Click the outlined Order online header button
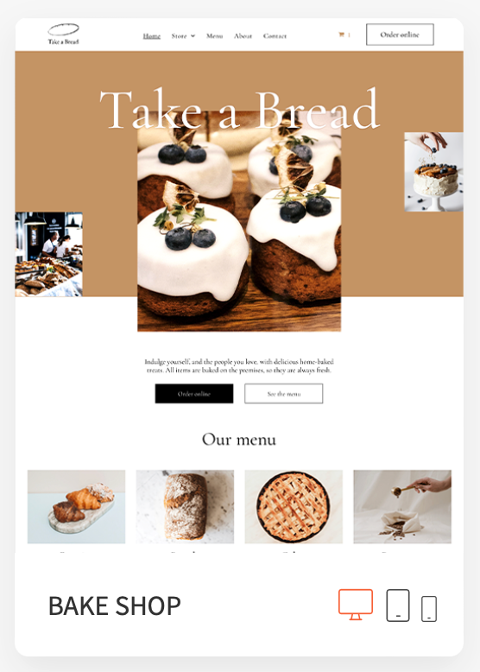Image resolution: width=480 pixels, height=672 pixels. click(400, 35)
